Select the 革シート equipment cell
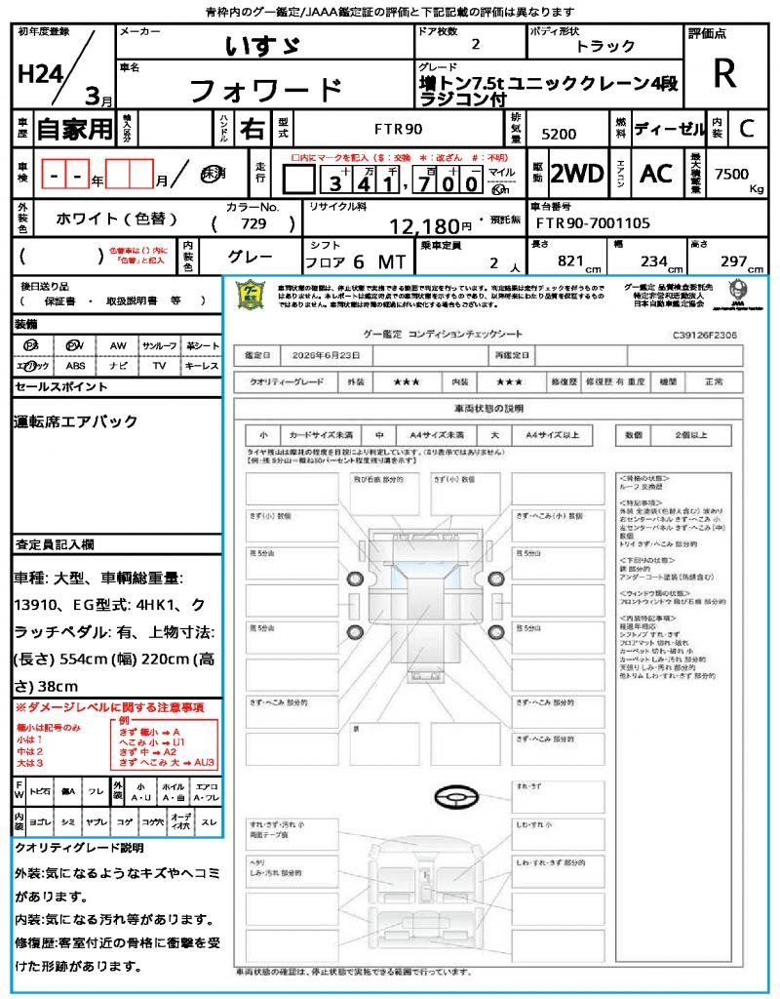780x999 pixels. click(202, 345)
